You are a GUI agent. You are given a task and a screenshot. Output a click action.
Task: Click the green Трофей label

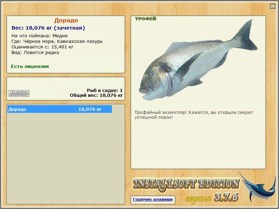pos(145,19)
